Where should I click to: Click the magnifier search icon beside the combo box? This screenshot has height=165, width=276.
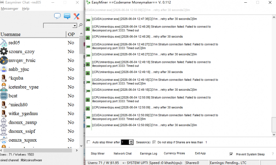80,25
